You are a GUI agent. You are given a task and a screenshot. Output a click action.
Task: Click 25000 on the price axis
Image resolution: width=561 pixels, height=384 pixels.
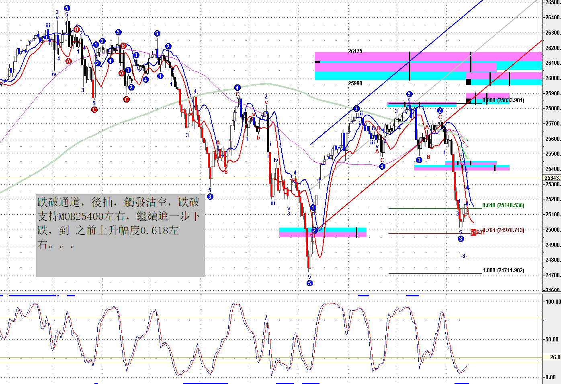(553, 230)
